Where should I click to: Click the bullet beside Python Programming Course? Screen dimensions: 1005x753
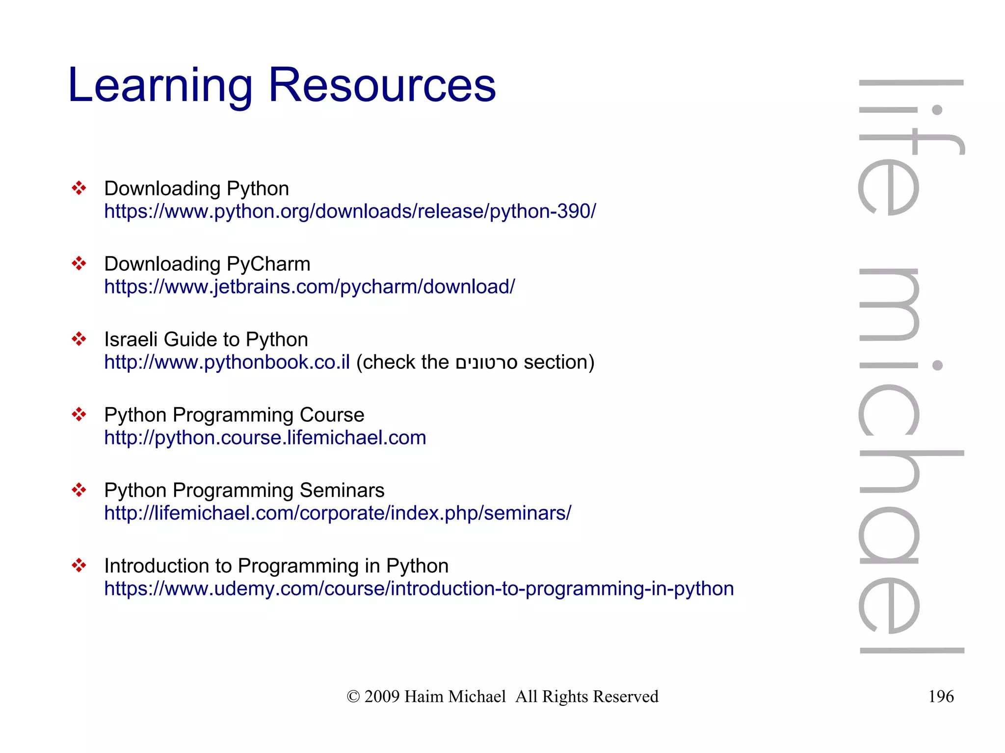[79, 415]
